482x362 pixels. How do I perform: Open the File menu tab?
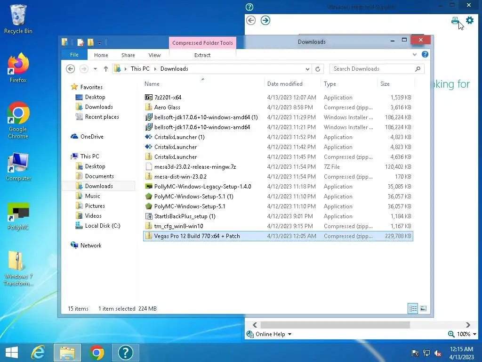pos(74,55)
